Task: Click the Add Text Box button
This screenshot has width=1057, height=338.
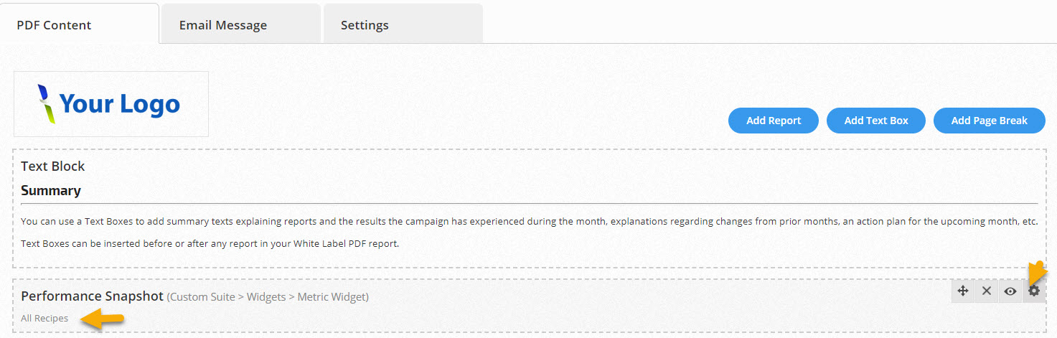Action: click(876, 121)
